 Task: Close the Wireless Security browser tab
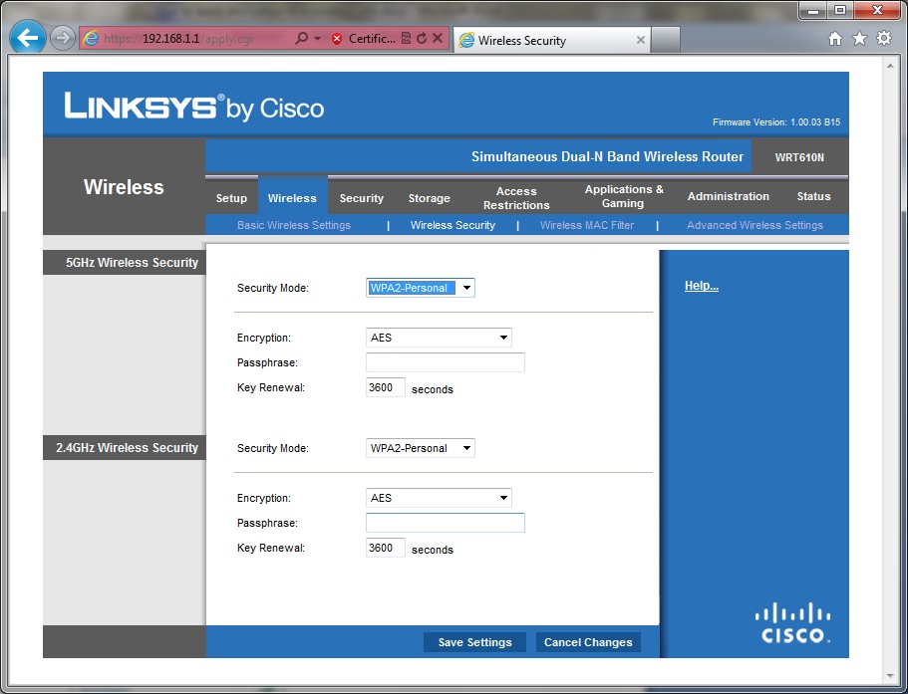pos(641,40)
